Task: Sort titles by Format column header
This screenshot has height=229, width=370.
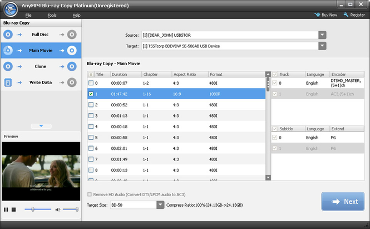Action: pyautogui.click(x=236, y=75)
